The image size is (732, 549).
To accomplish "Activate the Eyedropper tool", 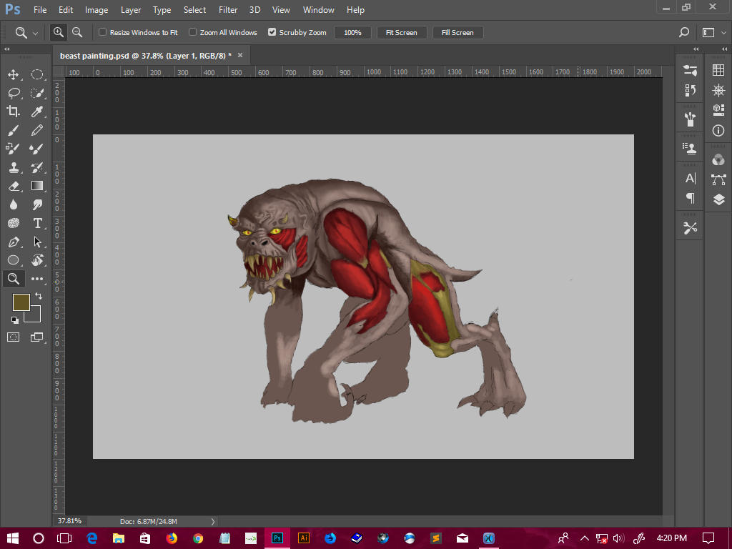I will coord(37,112).
